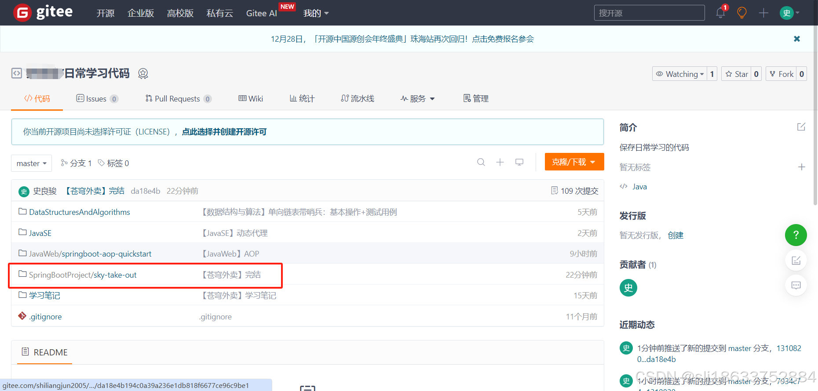Image resolution: width=818 pixels, height=391 pixels.
Task: Open commit message in header 【苍穹外卖】完结
Action: (95, 191)
